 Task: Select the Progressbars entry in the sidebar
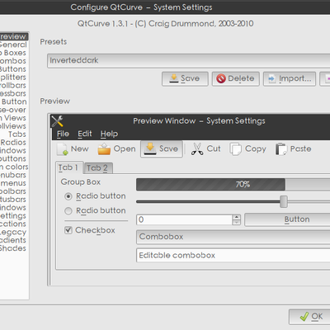[x=14, y=93]
